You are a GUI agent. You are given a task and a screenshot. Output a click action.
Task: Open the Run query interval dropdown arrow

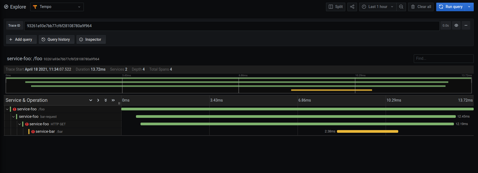[x=469, y=7]
